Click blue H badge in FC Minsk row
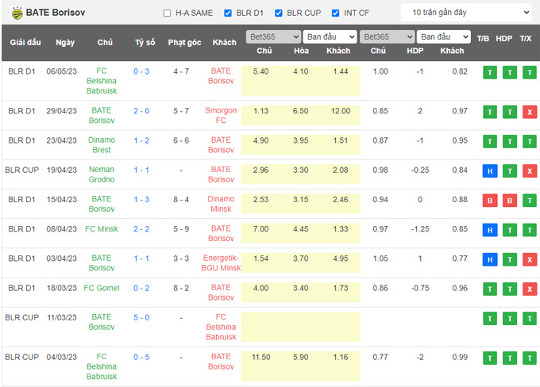Viewport: 540px width, 387px height. pos(489,230)
